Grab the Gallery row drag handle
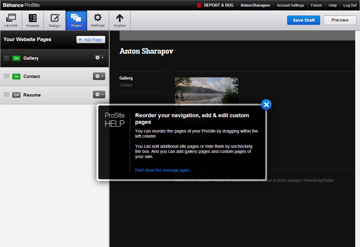 click(7, 58)
